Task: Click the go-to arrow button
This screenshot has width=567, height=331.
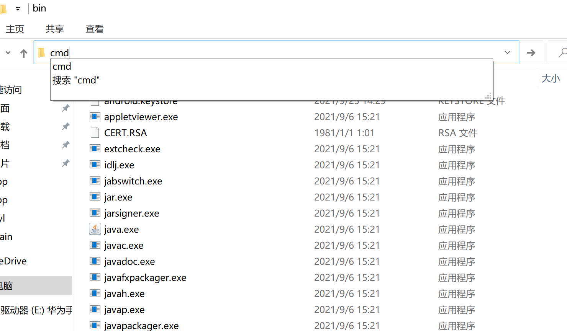Action: pyautogui.click(x=531, y=52)
